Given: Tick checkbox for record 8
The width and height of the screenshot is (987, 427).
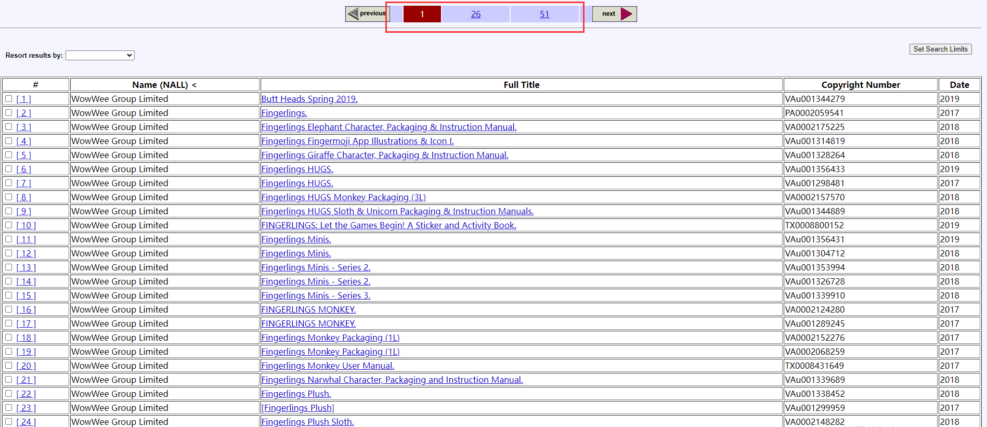Looking at the screenshot, I should [8, 197].
